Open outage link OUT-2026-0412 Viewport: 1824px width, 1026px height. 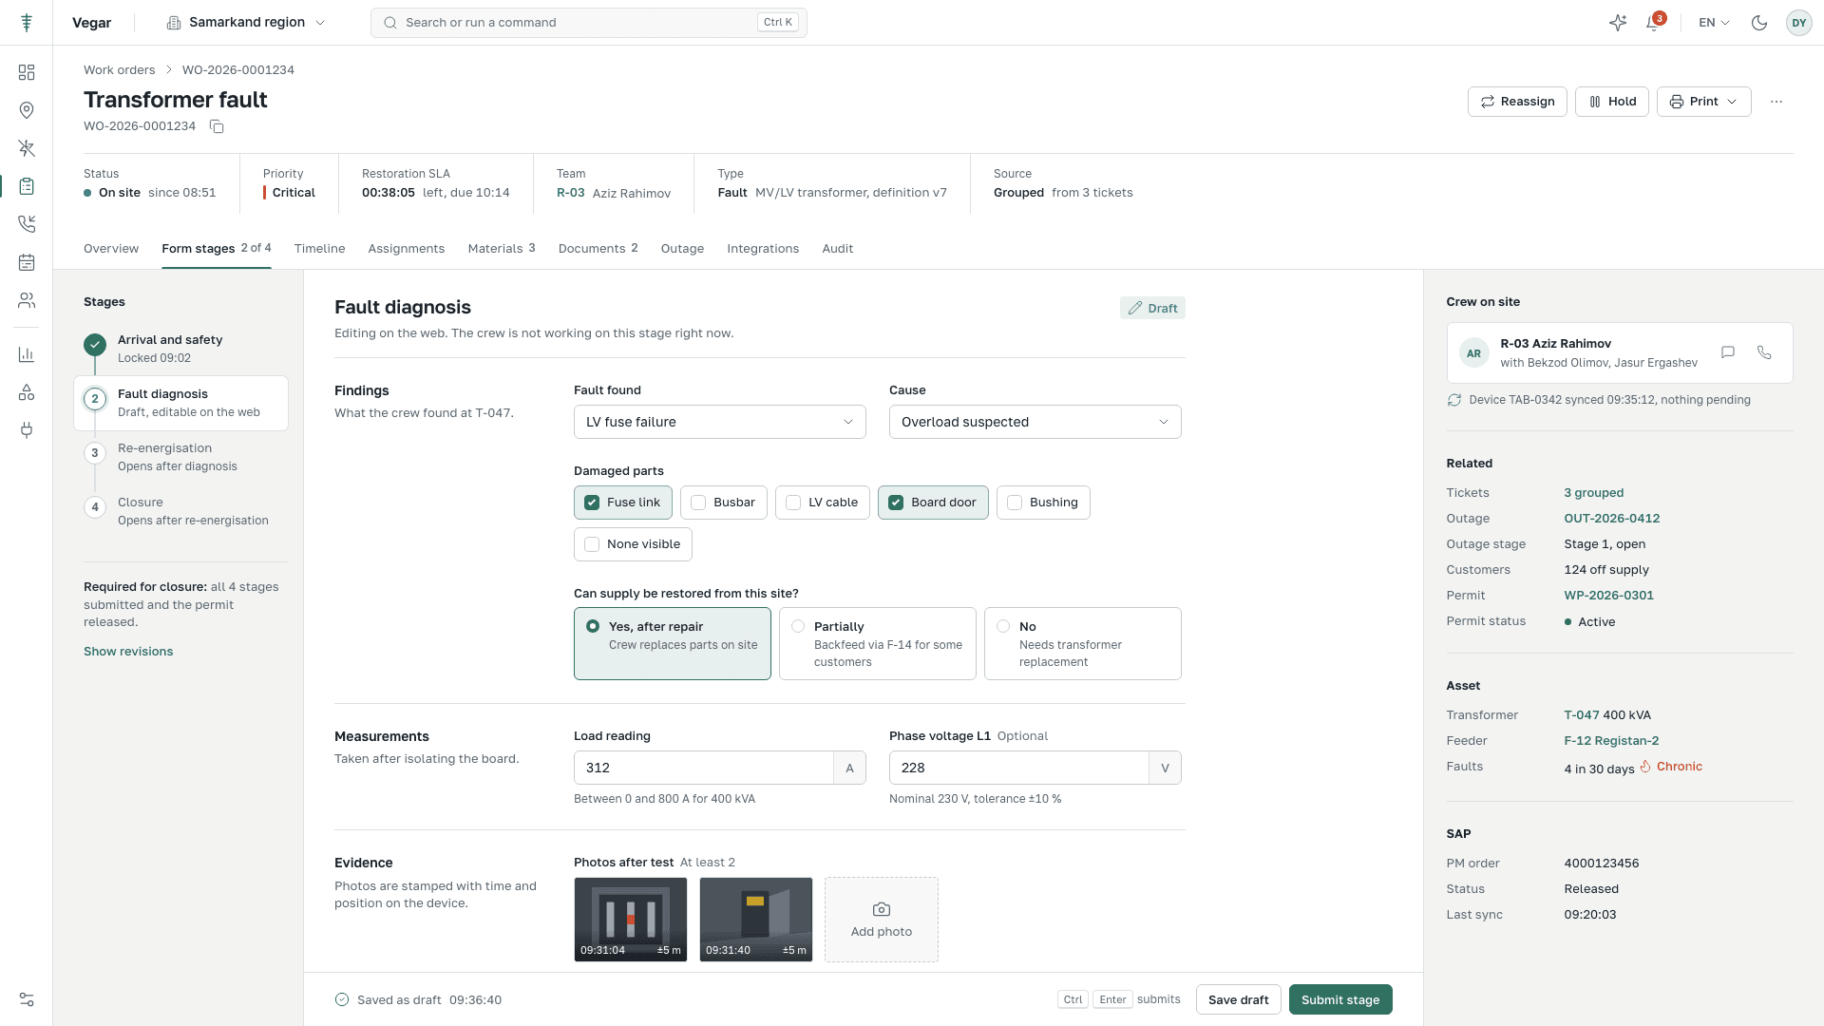(1612, 519)
